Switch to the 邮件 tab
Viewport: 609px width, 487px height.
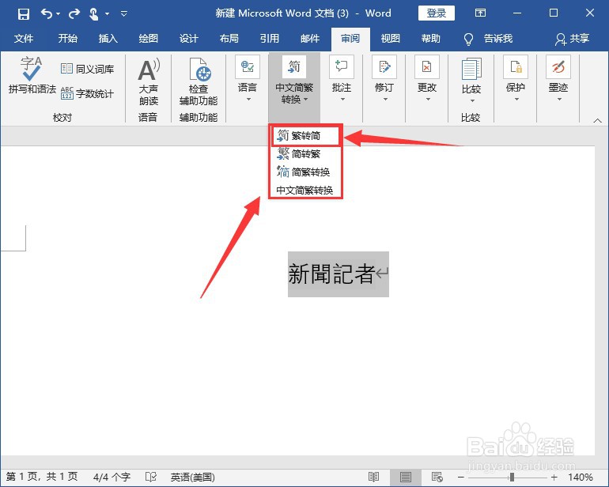point(310,39)
